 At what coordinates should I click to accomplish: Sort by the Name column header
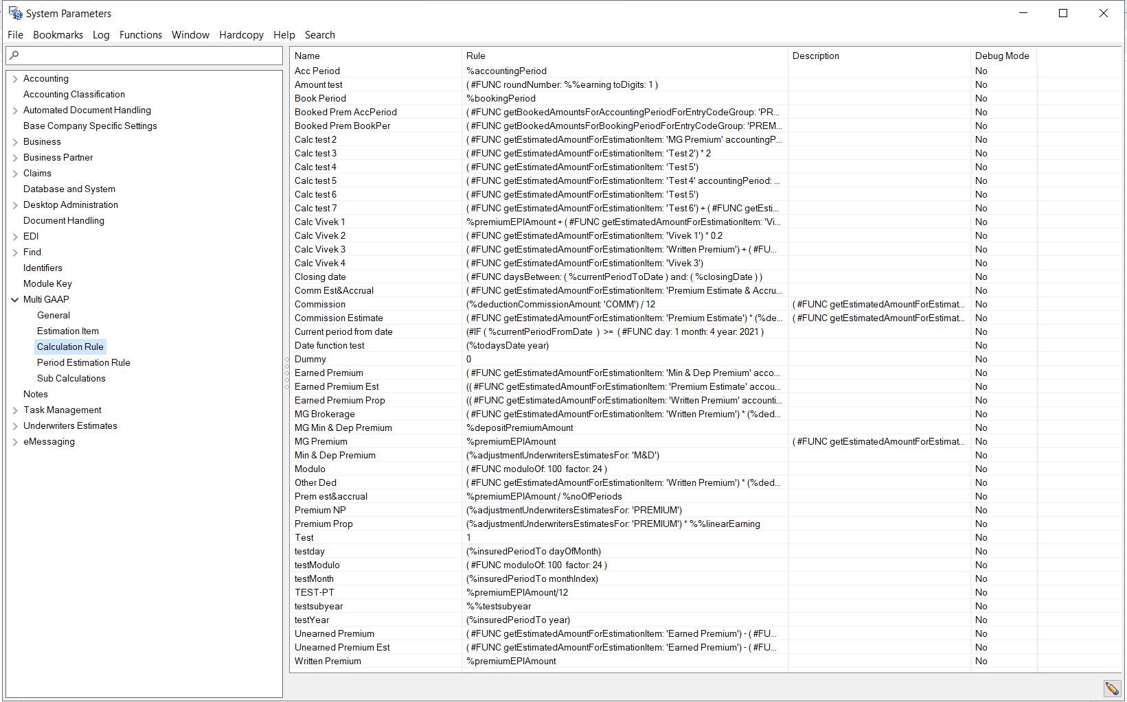pyautogui.click(x=307, y=56)
